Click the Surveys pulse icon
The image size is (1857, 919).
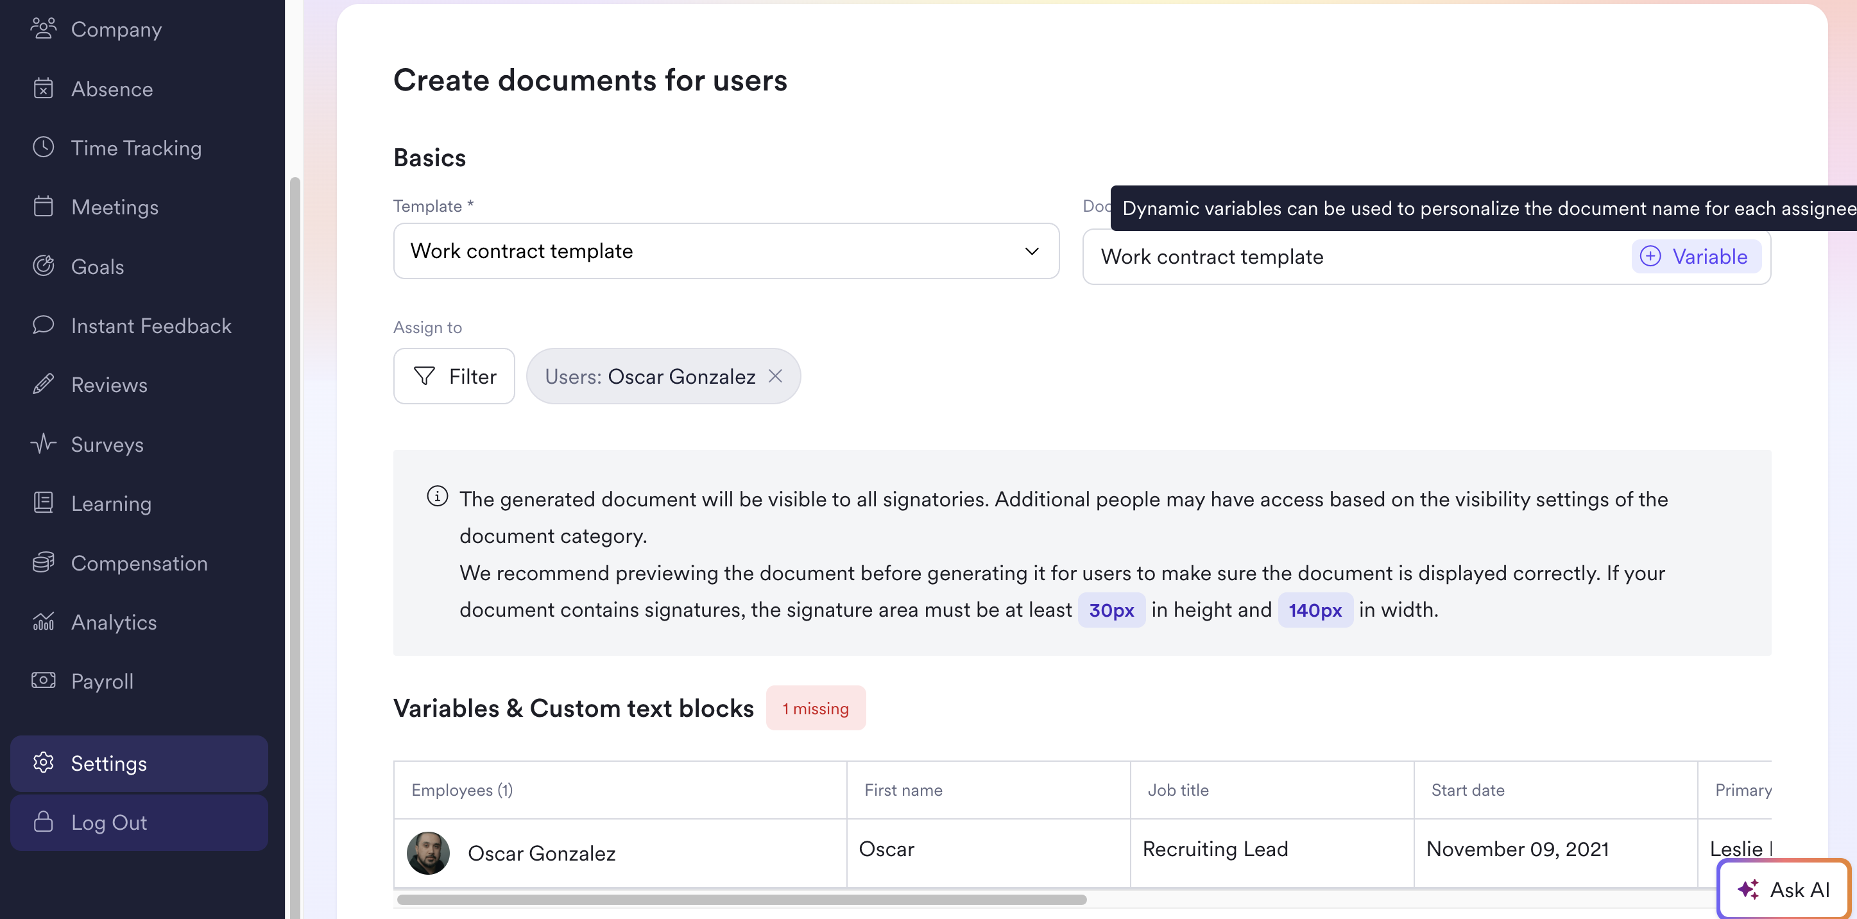[x=43, y=443]
